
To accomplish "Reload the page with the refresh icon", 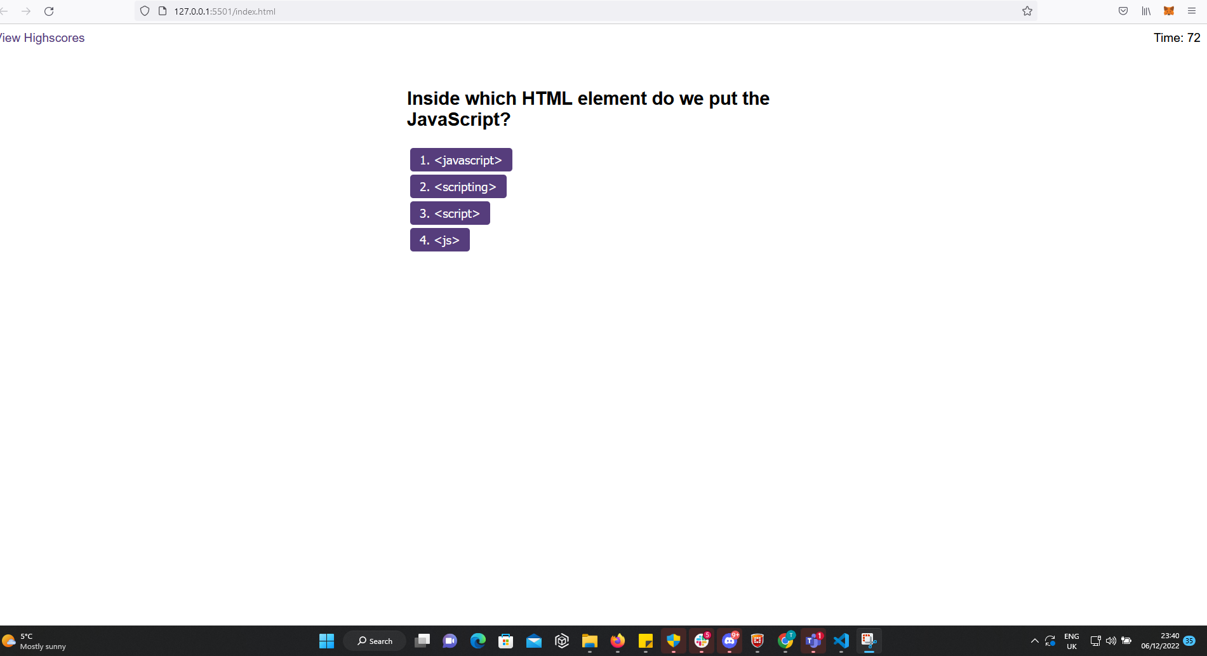I will pyautogui.click(x=49, y=11).
